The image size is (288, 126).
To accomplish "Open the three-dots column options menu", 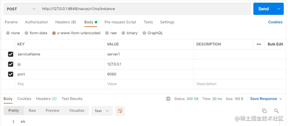I will click(x=259, y=44).
